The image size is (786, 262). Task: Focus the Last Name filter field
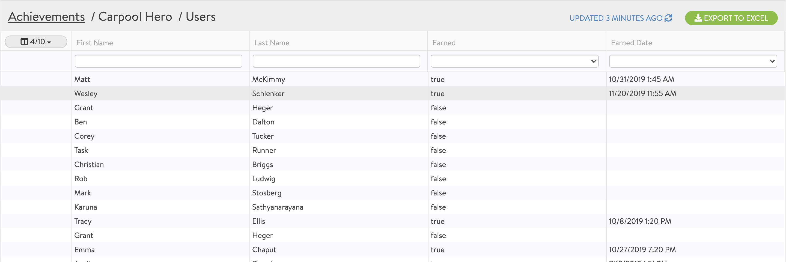tap(336, 61)
